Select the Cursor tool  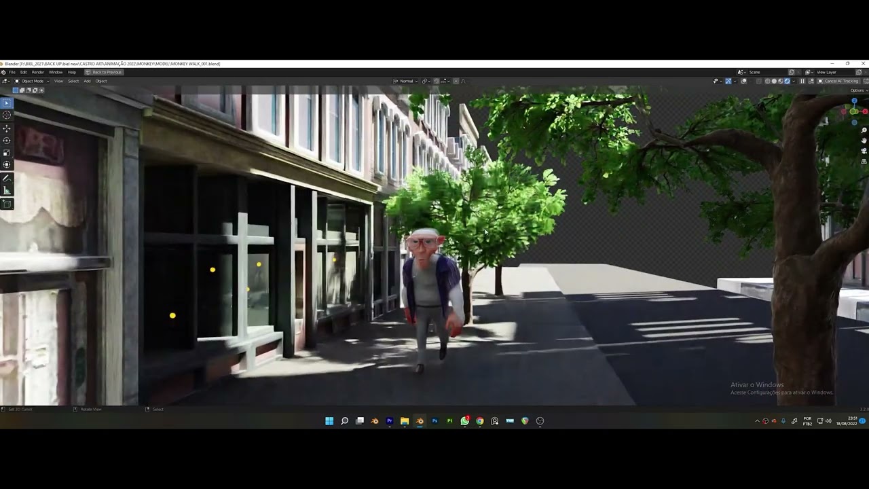click(7, 115)
